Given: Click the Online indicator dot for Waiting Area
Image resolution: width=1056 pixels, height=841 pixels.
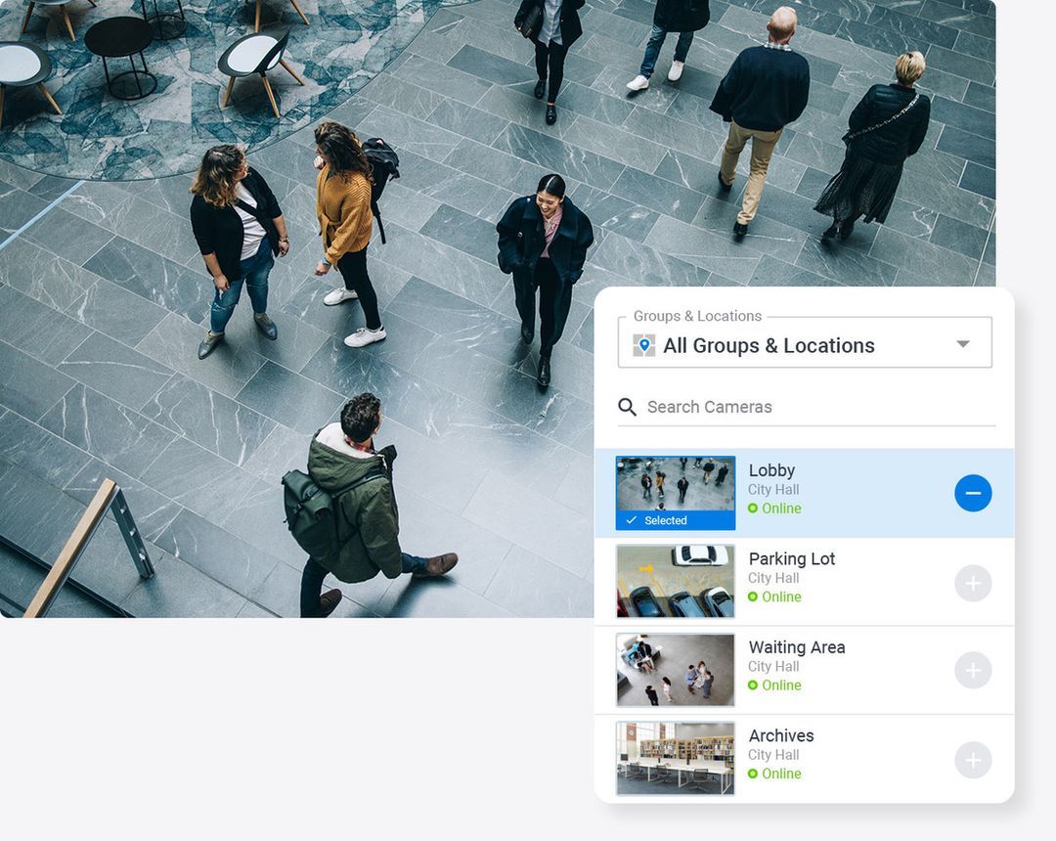Looking at the screenshot, I should pos(752,686).
